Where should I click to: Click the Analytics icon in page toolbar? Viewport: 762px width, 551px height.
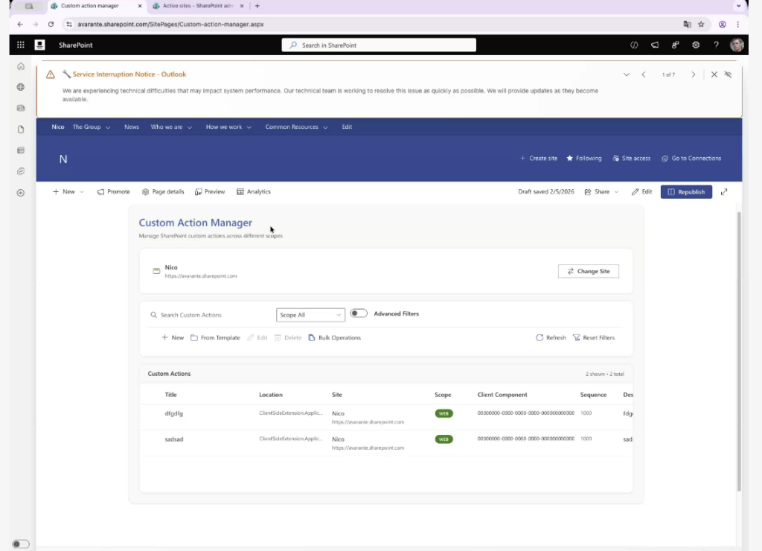coord(240,192)
